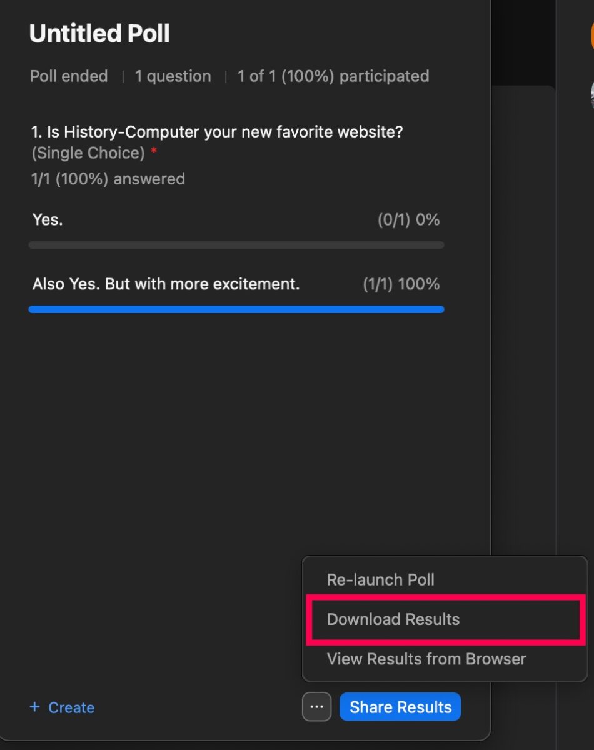Click the plus icon beside Create
The width and height of the screenshot is (594, 750).
click(x=34, y=707)
